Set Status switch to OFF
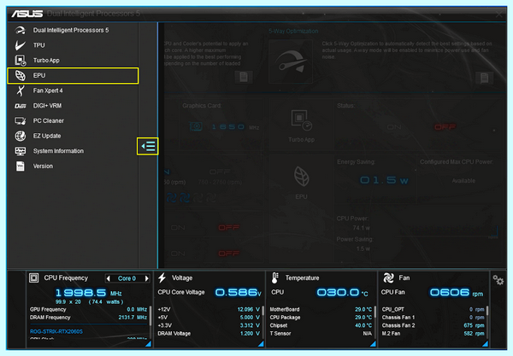The height and width of the screenshot is (356, 513). [445, 127]
